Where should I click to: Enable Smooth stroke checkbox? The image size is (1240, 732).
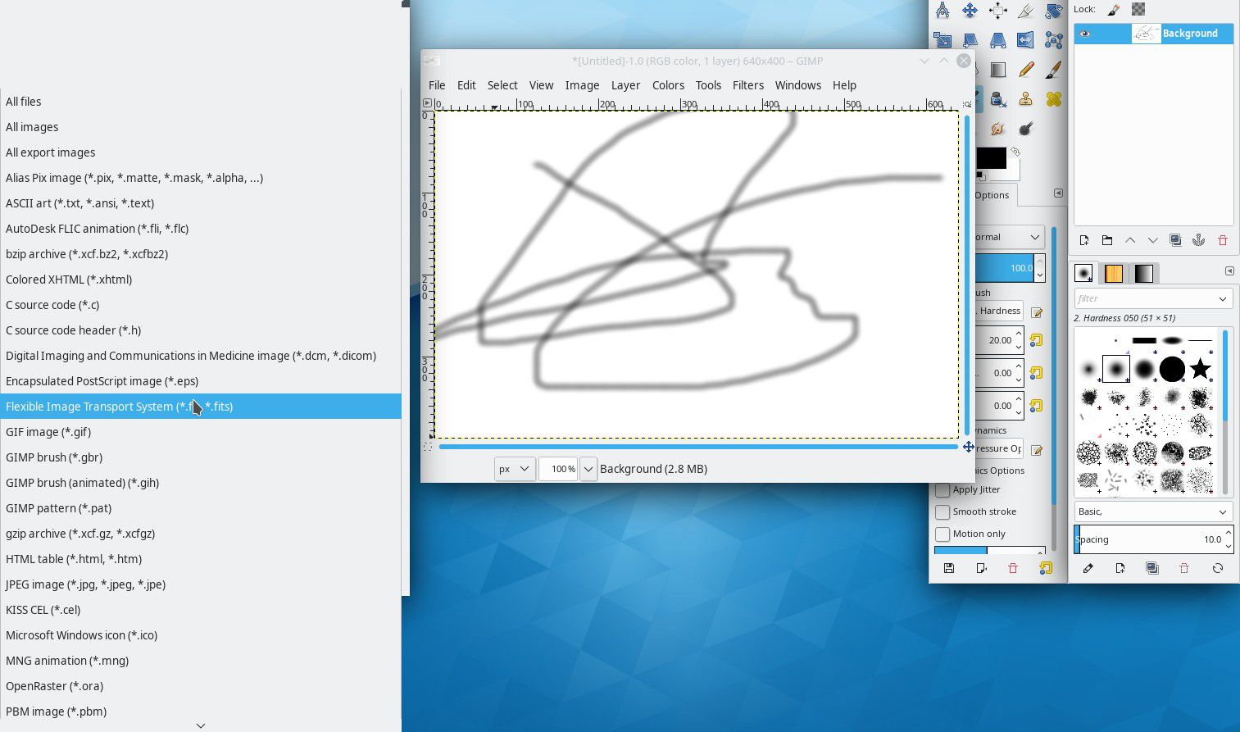(x=942, y=512)
